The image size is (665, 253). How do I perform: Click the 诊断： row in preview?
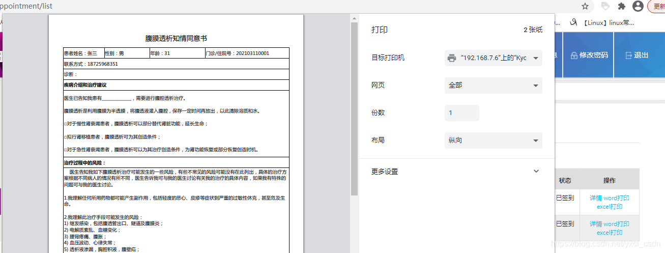[176, 74]
